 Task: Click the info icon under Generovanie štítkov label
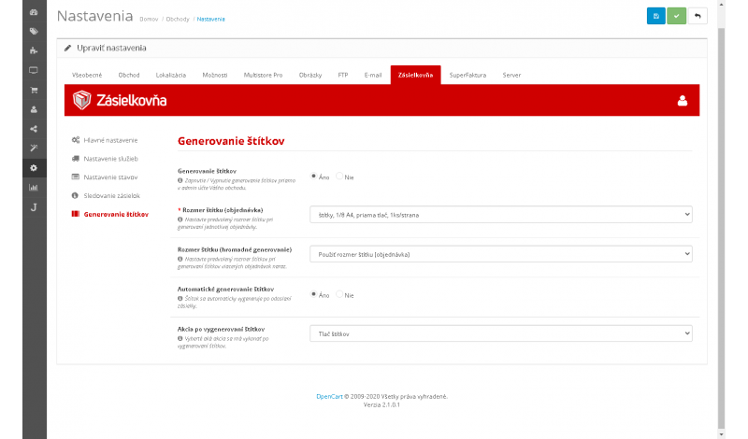click(180, 180)
